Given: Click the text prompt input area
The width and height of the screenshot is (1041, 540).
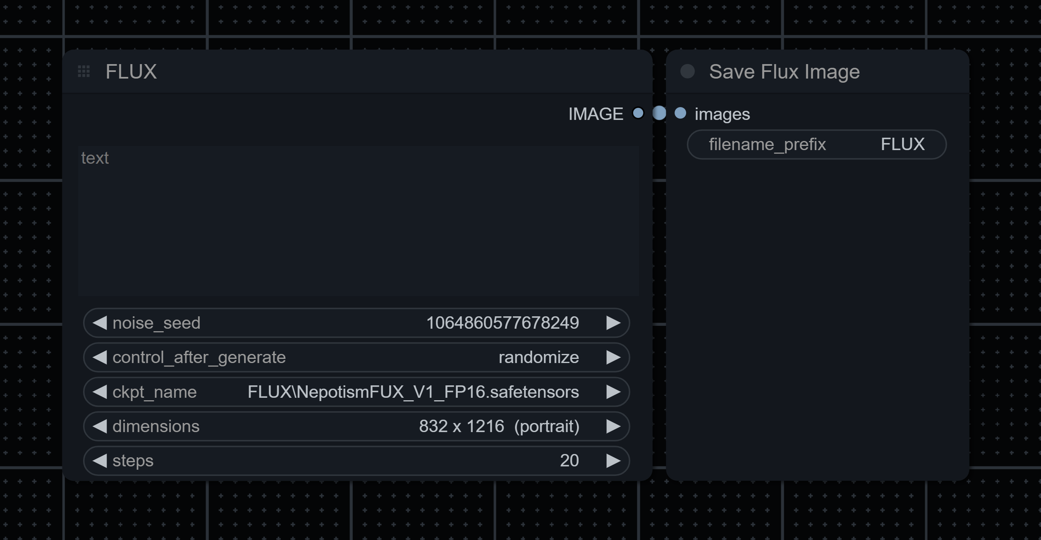Looking at the screenshot, I should pyautogui.click(x=358, y=221).
